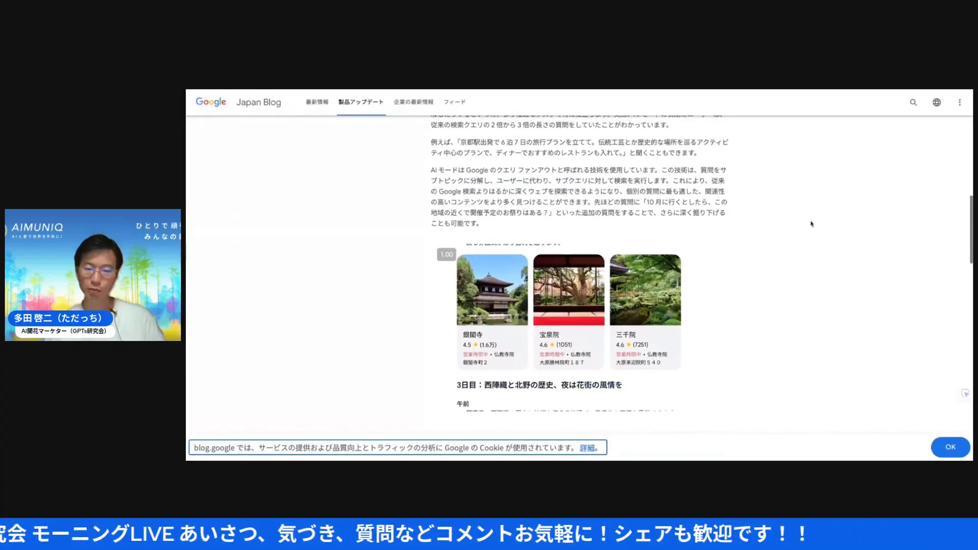Image resolution: width=978 pixels, height=550 pixels.
Task: Click the 宝泉院 photo thumbnail
Action: 568,290
